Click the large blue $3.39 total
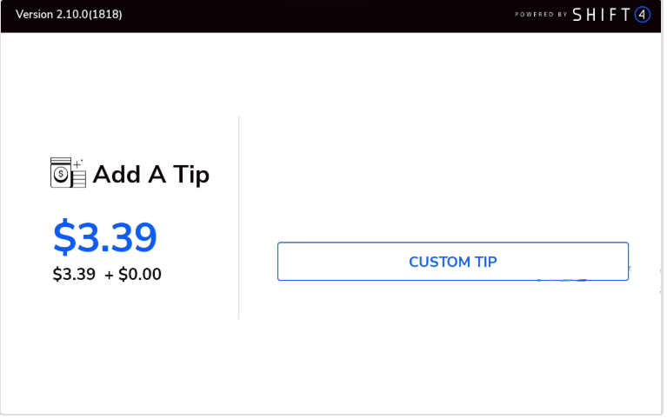The image size is (667, 419). (x=105, y=236)
